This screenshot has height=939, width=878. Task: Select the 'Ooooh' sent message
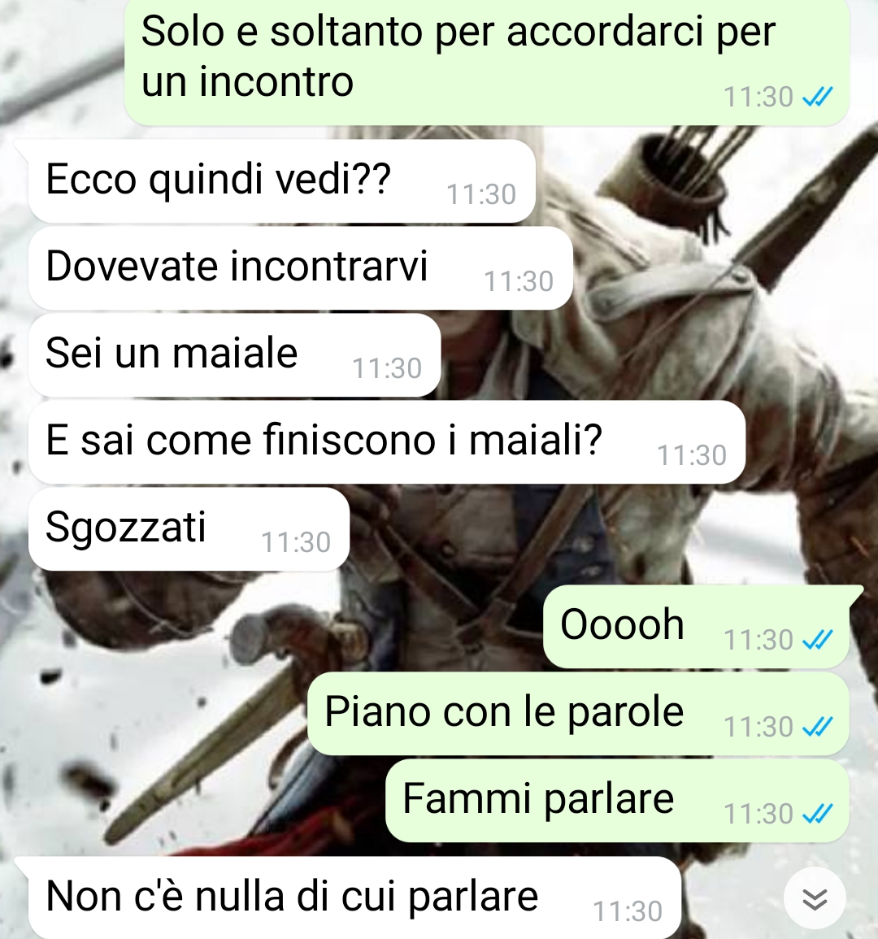(x=696, y=626)
